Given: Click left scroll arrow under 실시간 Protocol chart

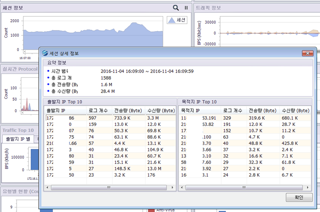Looking at the screenshot, I should tap(23, 113).
